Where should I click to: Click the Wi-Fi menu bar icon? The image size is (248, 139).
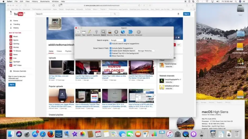coord(207,1)
